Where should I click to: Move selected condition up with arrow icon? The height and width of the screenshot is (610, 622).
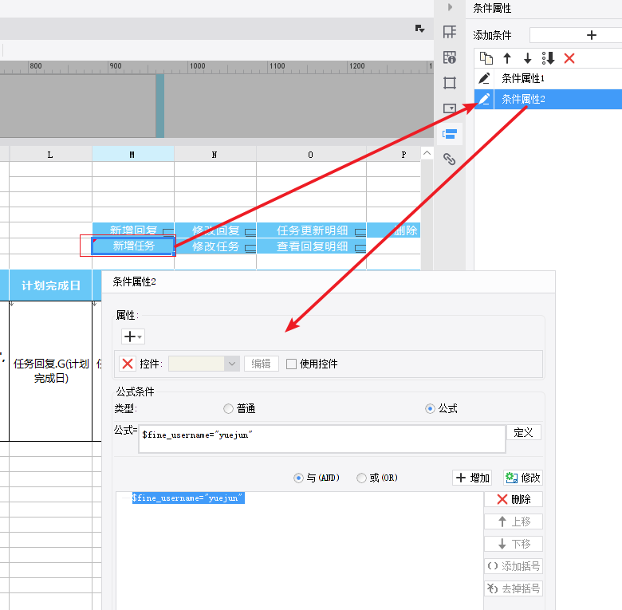click(507, 58)
